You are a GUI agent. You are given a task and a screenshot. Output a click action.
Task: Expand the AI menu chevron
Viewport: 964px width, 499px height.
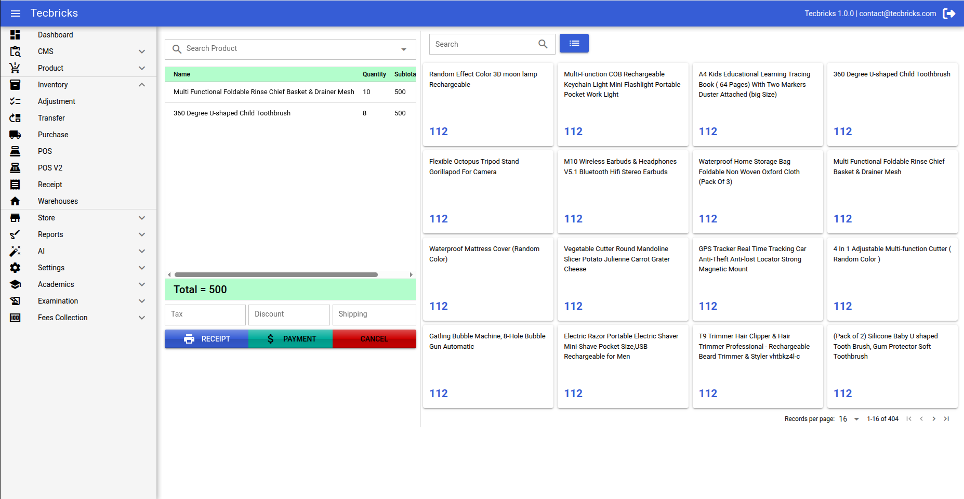click(142, 251)
